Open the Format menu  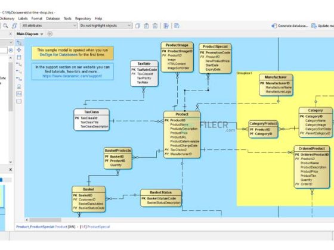pyautogui.click(x=37, y=18)
